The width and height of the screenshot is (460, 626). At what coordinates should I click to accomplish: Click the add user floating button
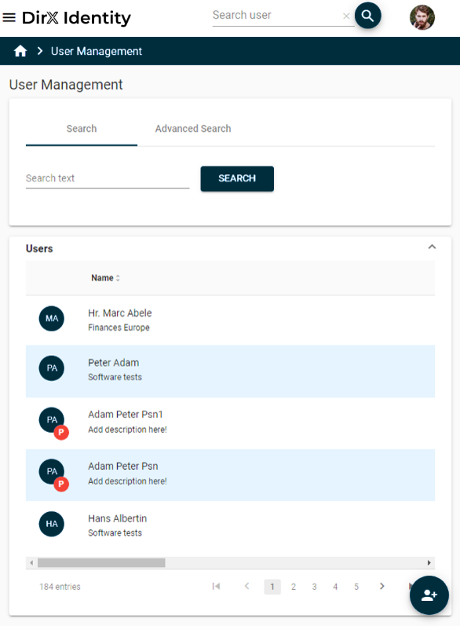(429, 595)
